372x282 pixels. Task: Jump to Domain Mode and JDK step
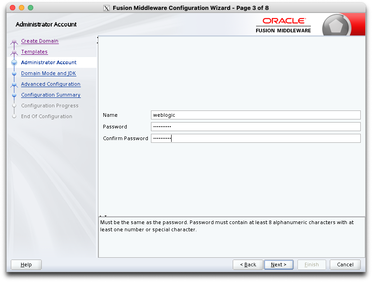pos(49,73)
